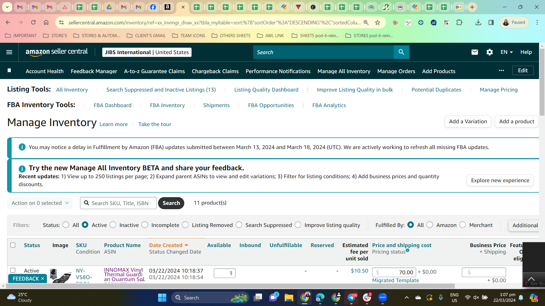Viewport: 545px width, 306px height.
Task: Open Performance Notifications
Action: [278, 71]
